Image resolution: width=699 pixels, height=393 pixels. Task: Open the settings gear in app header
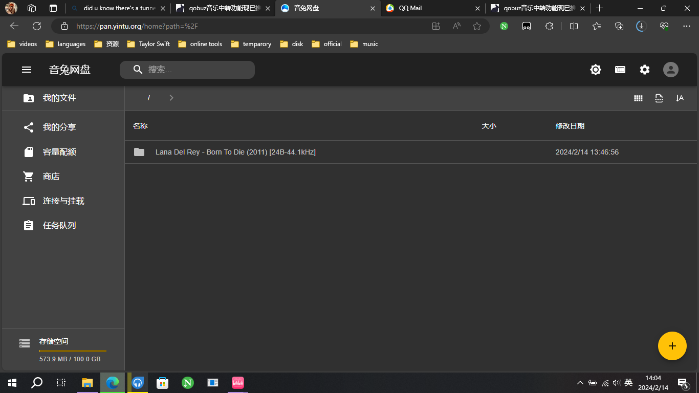coord(645,70)
